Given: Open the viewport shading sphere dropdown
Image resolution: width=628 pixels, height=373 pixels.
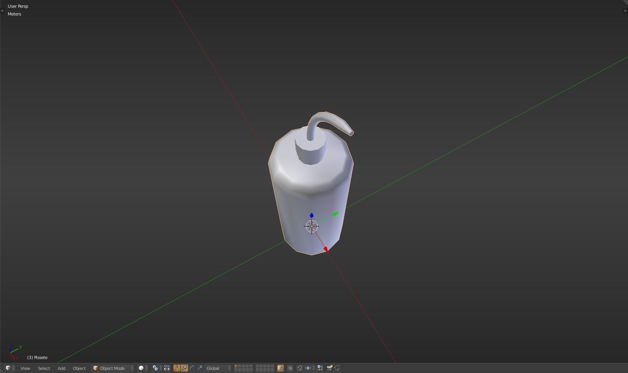Looking at the screenshot, I should coord(143,368).
